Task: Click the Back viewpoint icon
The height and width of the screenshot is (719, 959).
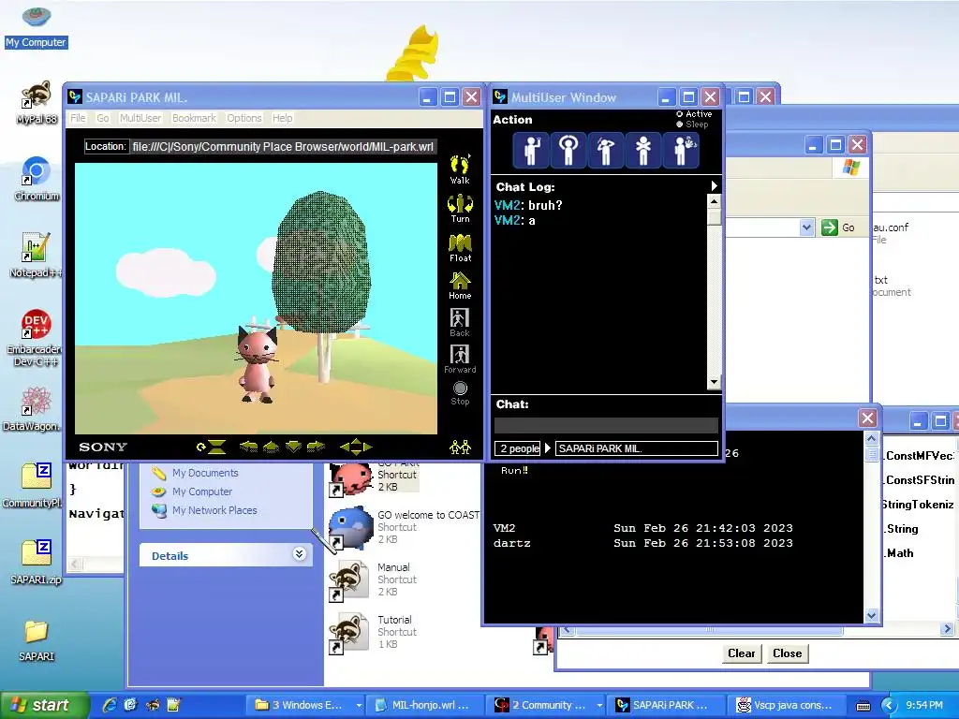Action: [x=460, y=322]
